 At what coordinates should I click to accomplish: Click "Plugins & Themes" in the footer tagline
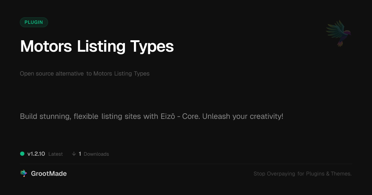pos(329,174)
